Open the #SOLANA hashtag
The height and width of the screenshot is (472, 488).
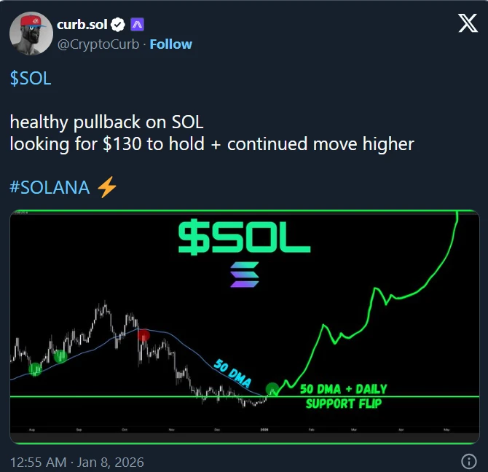click(50, 187)
